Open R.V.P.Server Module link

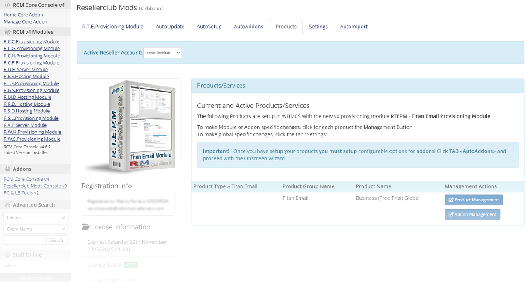(x=25, y=125)
